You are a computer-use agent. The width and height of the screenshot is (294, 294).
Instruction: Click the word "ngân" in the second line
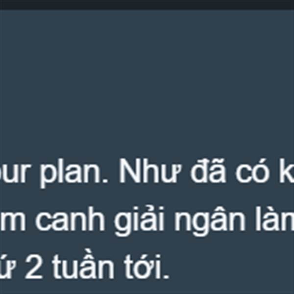(210, 220)
